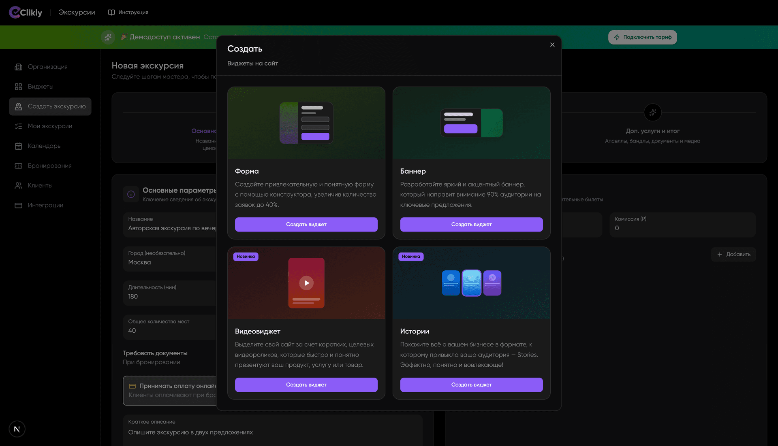Click the Добавить plus button
Screen dimensions: 778x446
coord(733,255)
